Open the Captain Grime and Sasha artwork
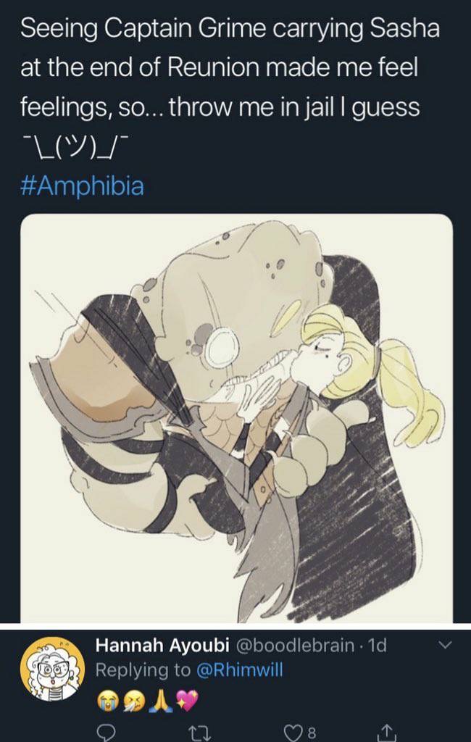471x742 pixels. click(237, 418)
